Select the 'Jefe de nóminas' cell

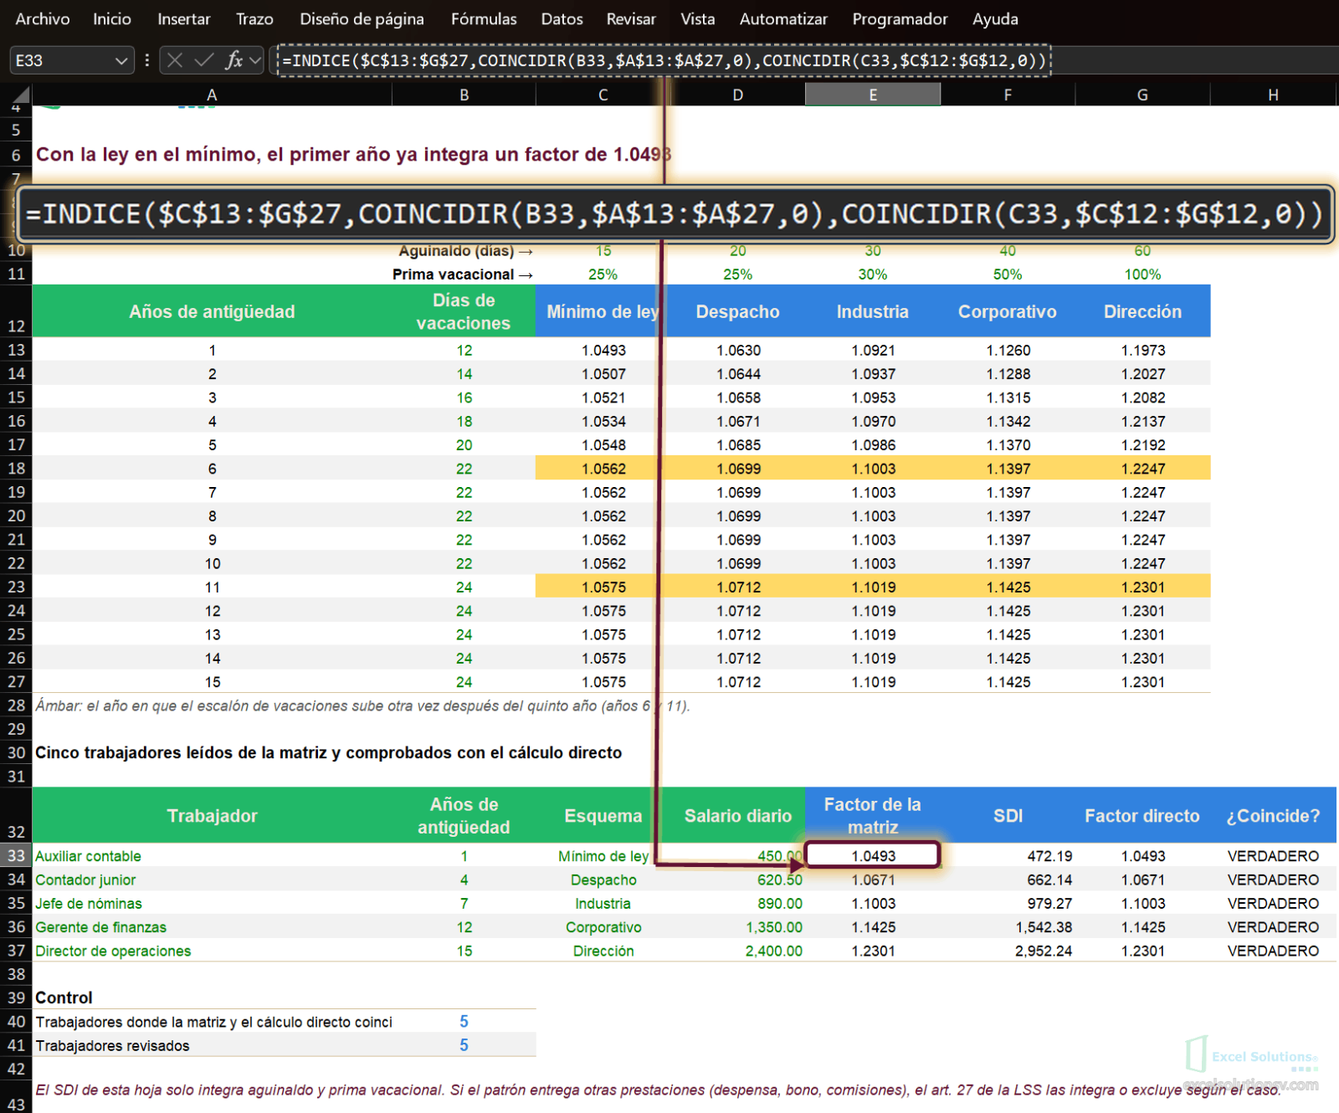click(x=212, y=903)
